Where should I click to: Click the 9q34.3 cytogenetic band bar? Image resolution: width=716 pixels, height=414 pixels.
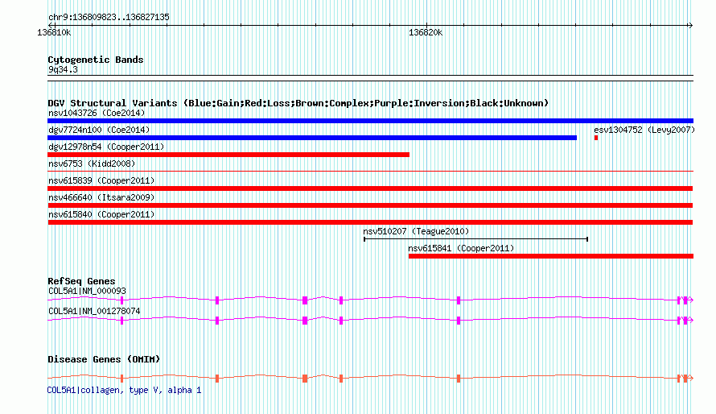click(370, 78)
